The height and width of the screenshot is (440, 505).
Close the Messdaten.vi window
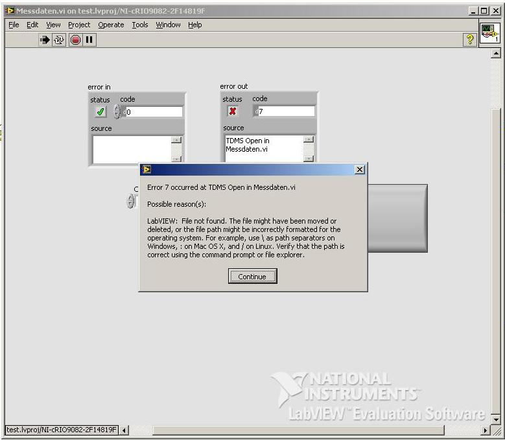tap(495, 11)
